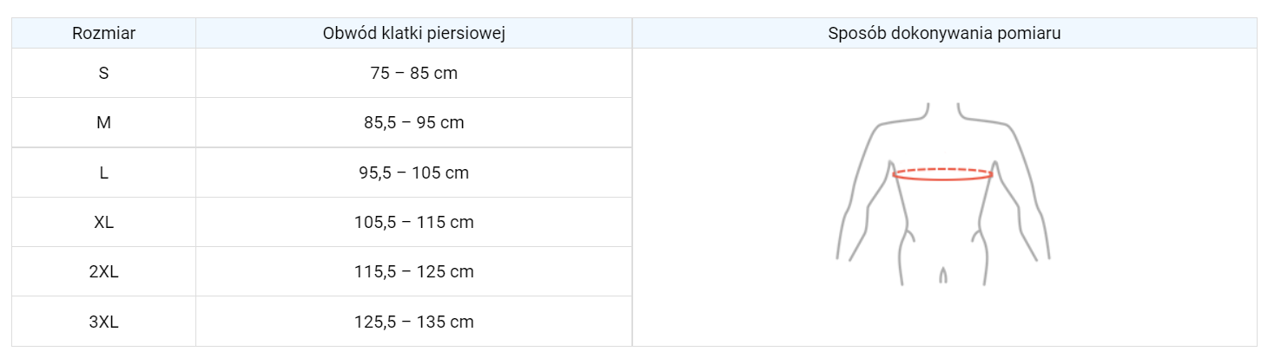Select the size L cell
1268x358 pixels.
pyautogui.click(x=103, y=172)
